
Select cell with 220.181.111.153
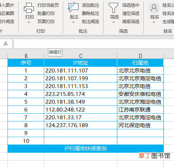81,86
